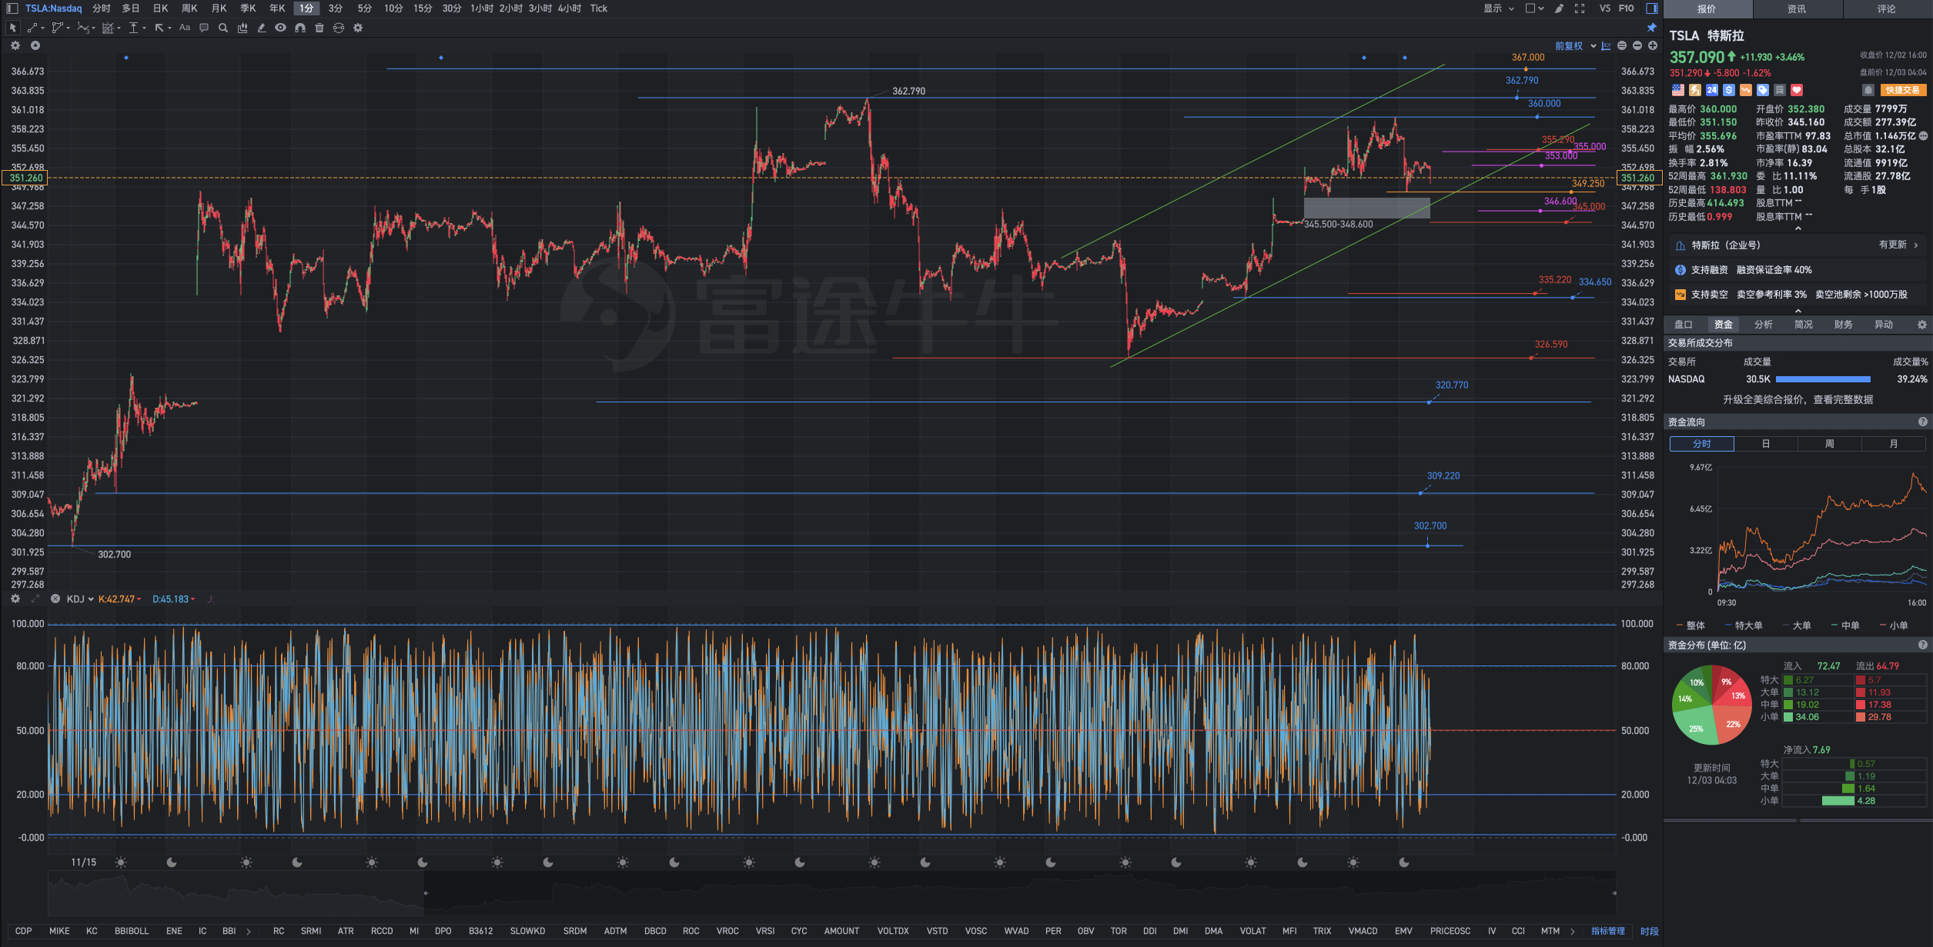The width and height of the screenshot is (1933, 947).
Task: Click 升级全美综合报价 upgrade link
Action: (x=1798, y=400)
